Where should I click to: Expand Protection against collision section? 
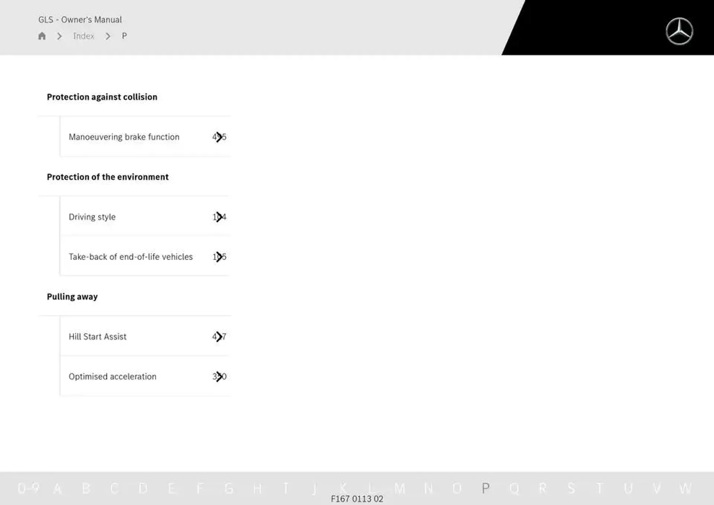pos(102,97)
